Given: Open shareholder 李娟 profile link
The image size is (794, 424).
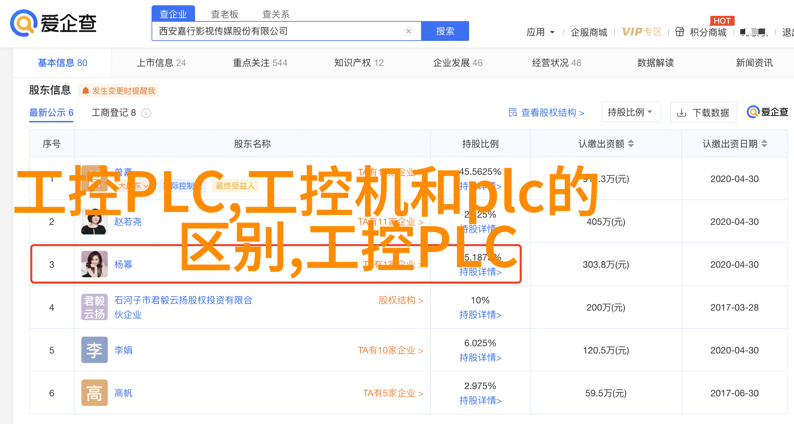Looking at the screenshot, I should pos(123,350).
